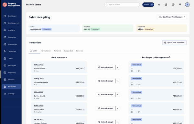Click the 10 Oct 2022 bank statement entry
Viewport: 194px width, 124px height.
59,95
